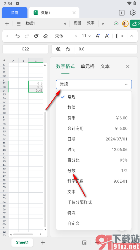Screen dimensions: 140x250
Task: Open the hamburger menu icon
Action: click(x=19, y=24)
